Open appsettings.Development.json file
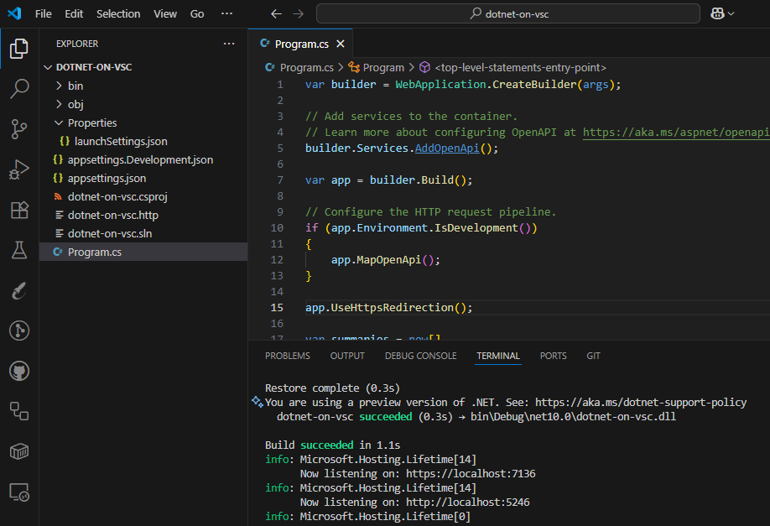The height and width of the screenshot is (526, 770). pyautogui.click(x=140, y=159)
